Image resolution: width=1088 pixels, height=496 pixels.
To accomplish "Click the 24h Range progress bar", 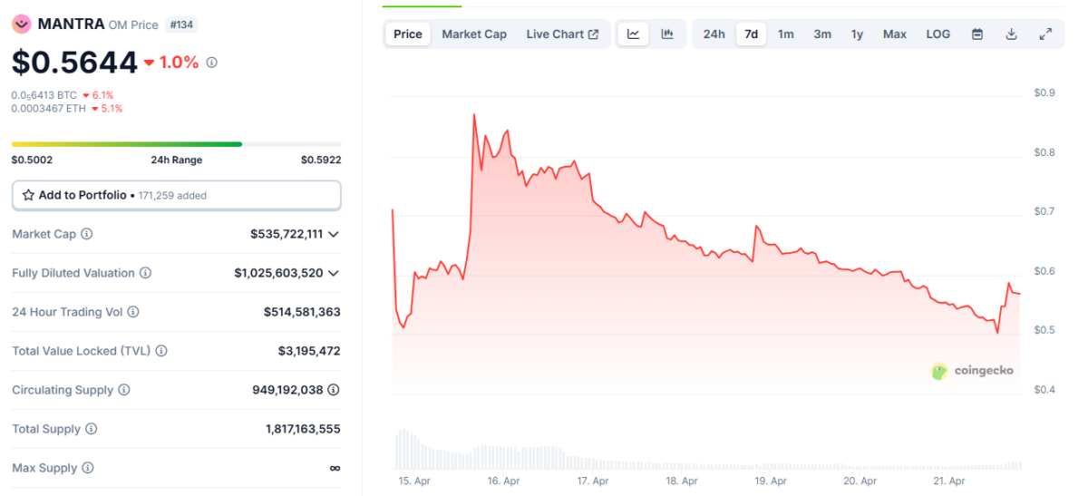I will pos(176,144).
